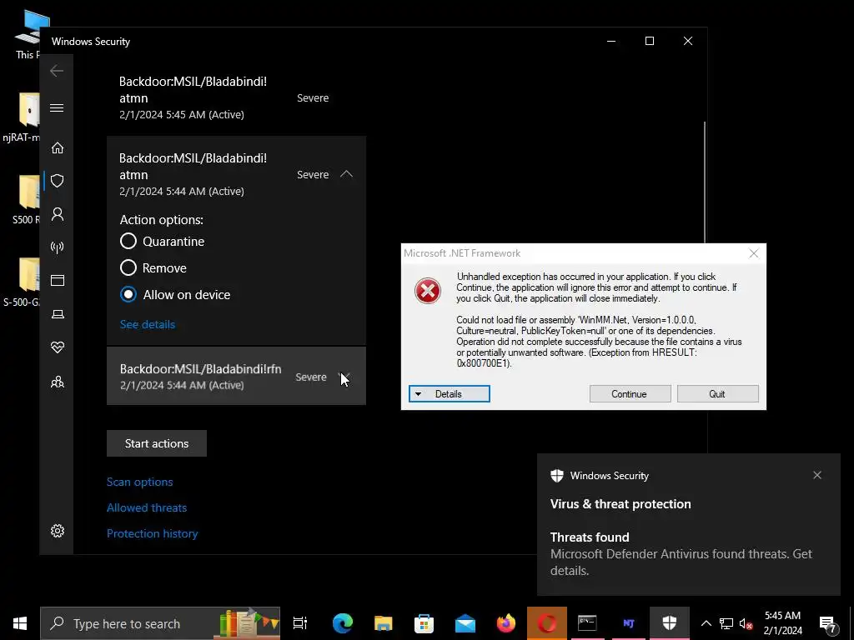Select the Allow on device option
854x640 pixels.
(x=128, y=294)
